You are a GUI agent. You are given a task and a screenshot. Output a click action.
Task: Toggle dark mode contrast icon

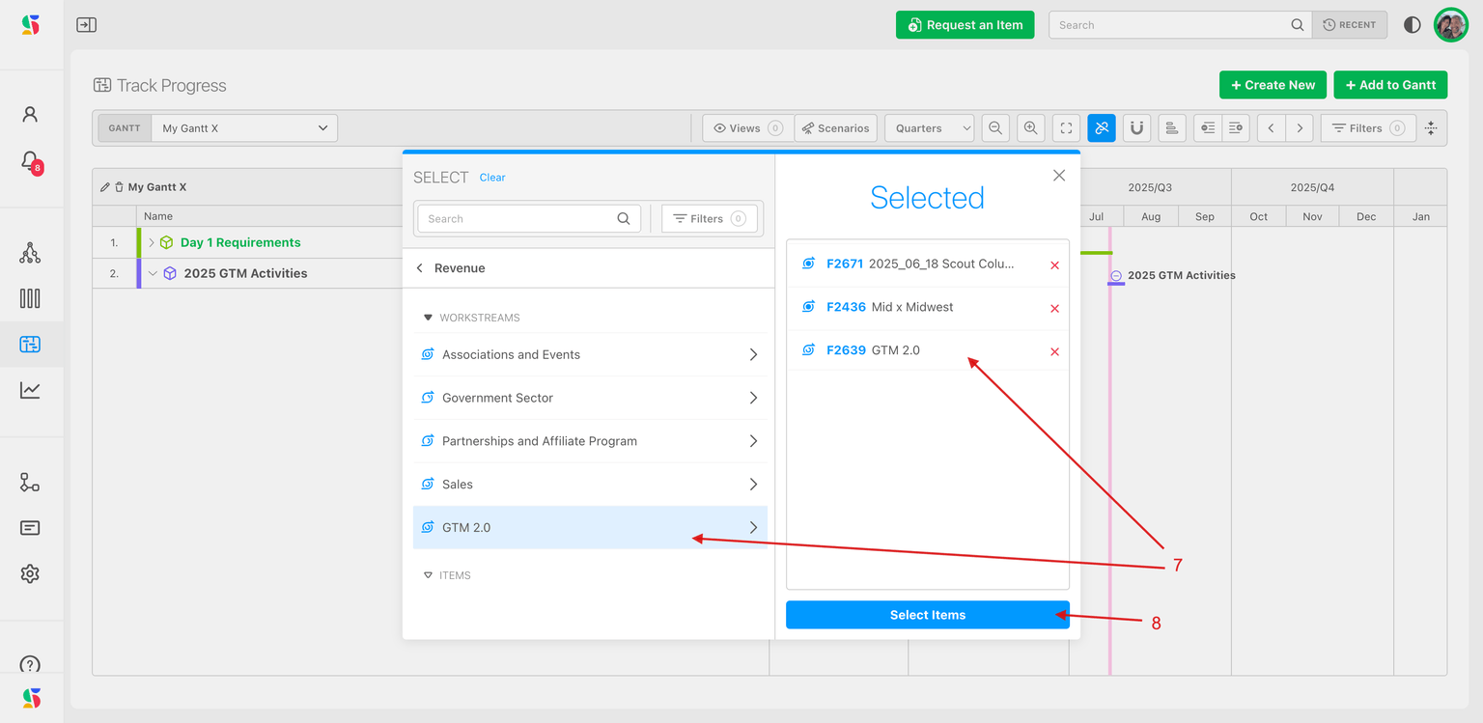(1412, 25)
